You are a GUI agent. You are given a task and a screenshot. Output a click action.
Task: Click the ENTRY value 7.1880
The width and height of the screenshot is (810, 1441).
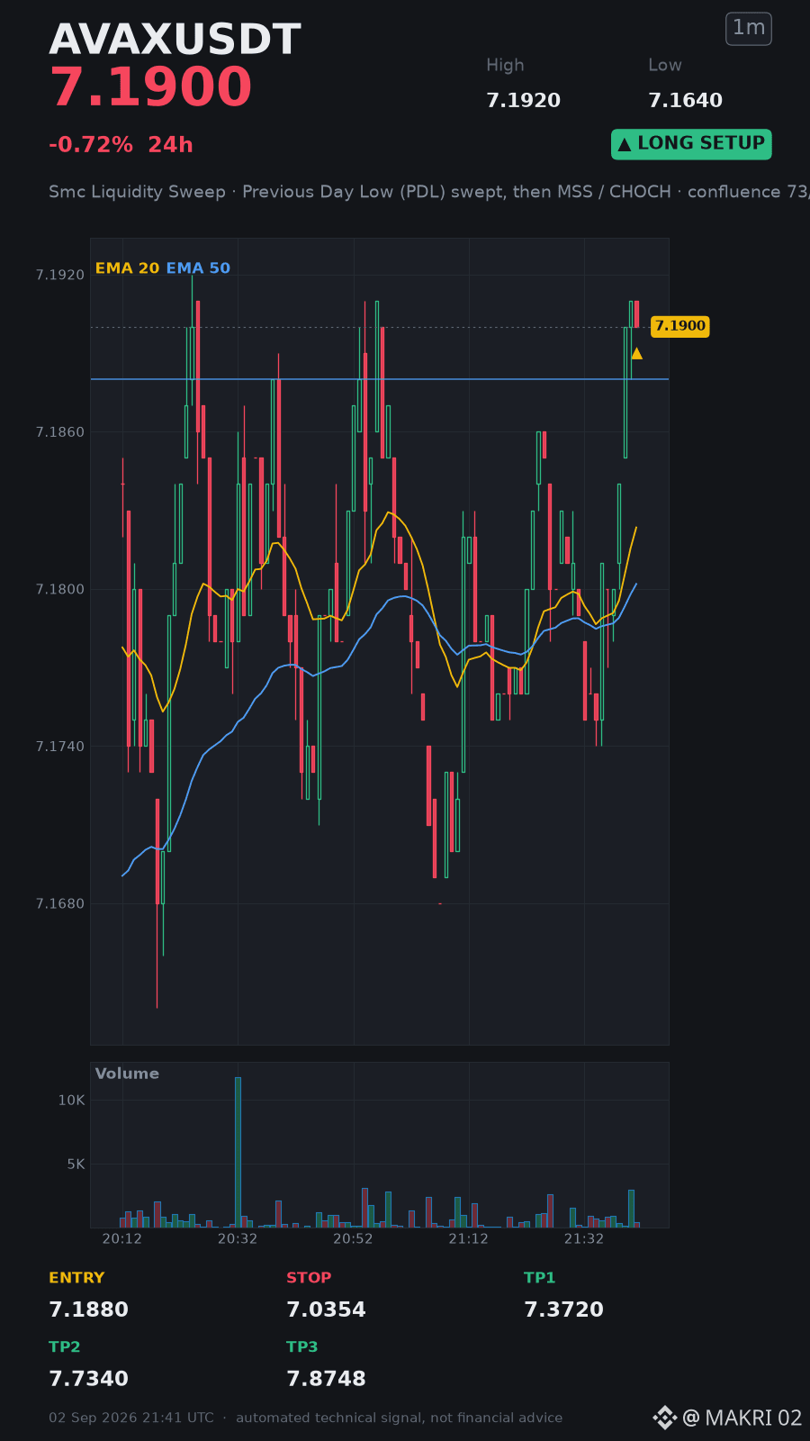88,1310
